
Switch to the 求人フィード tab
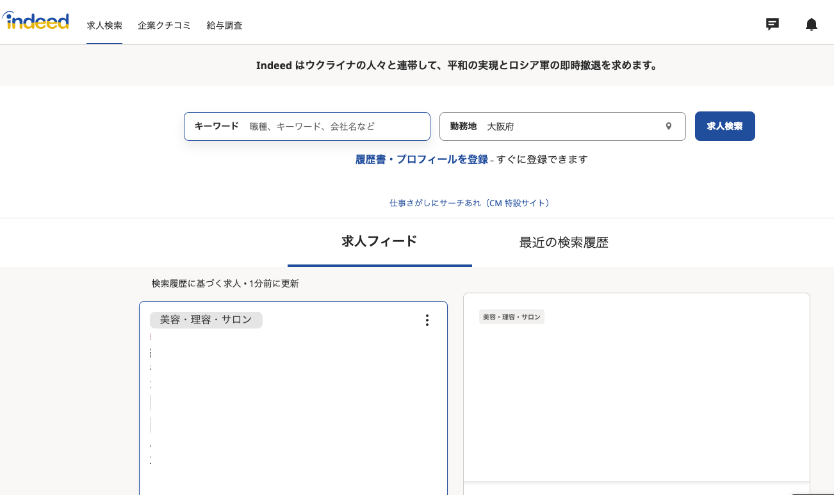[379, 241]
